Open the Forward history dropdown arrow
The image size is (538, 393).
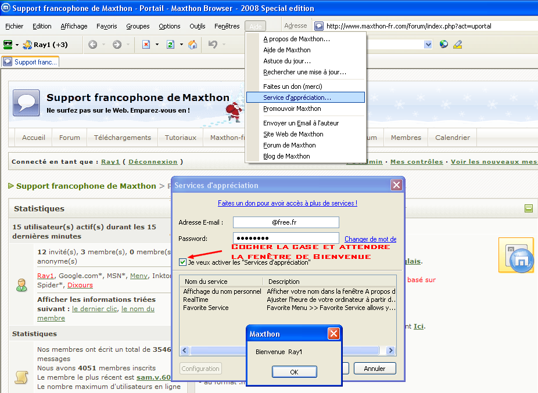[128, 44]
